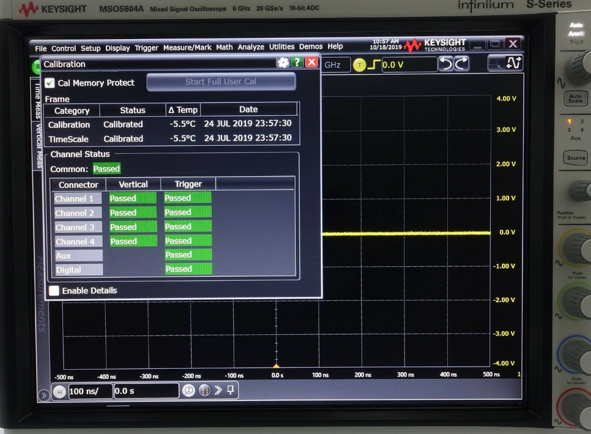Open the Utilities menu
The image size is (591, 434).
282,47
